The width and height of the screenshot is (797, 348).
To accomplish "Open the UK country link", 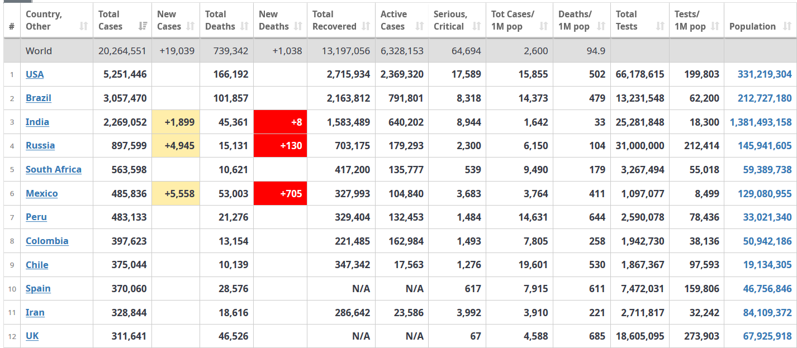I will pyautogui.click(x=32, y=336).
